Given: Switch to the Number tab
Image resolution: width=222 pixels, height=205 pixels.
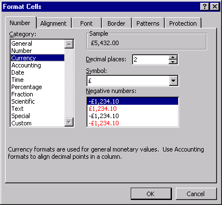Looking at the screenshot, I should 21,23.
